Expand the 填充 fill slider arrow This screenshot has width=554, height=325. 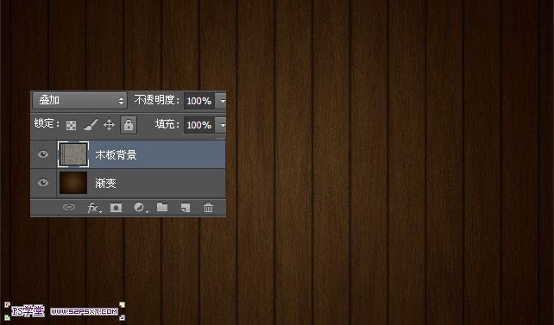pos(222,125)
